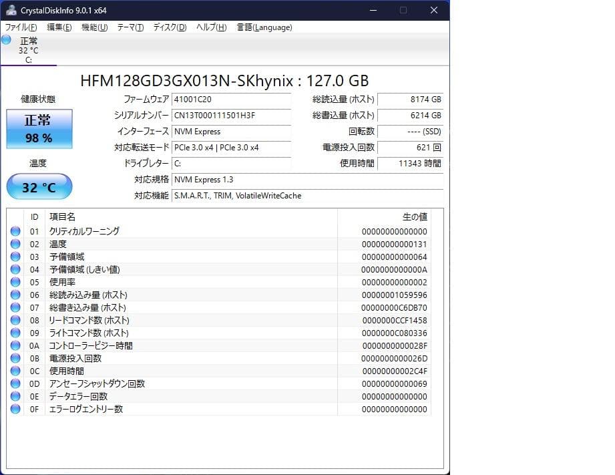
Task: Open the ファイル(F) menu
Action: point(21,27)
